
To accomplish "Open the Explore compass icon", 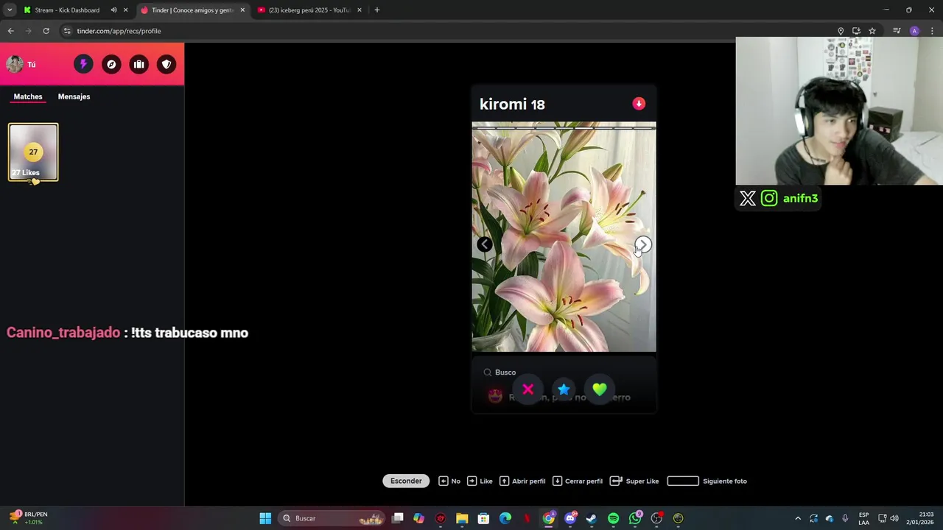I will [x=111, y=64].
